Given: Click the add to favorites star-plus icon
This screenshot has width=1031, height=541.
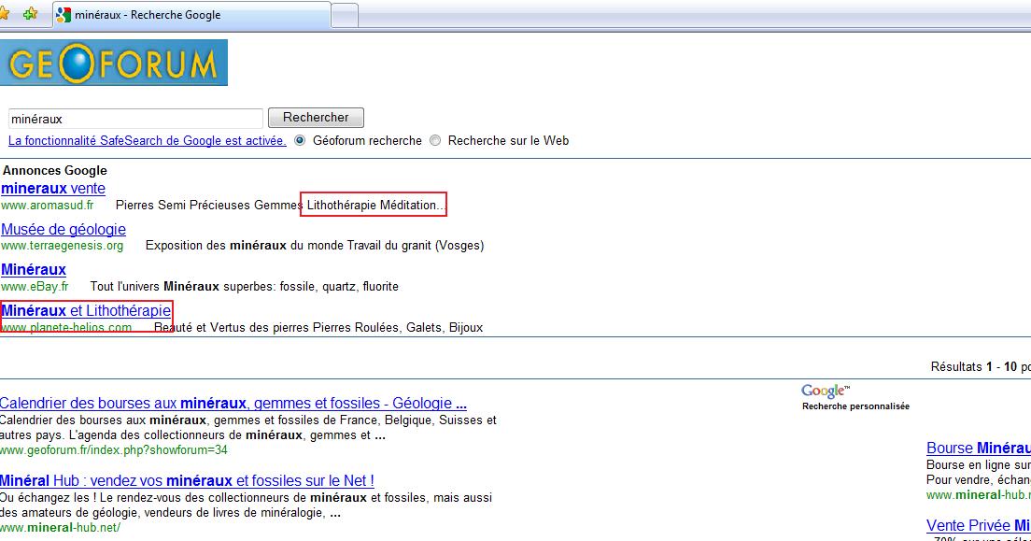Looking at the screenshot, I should point(30,14).
